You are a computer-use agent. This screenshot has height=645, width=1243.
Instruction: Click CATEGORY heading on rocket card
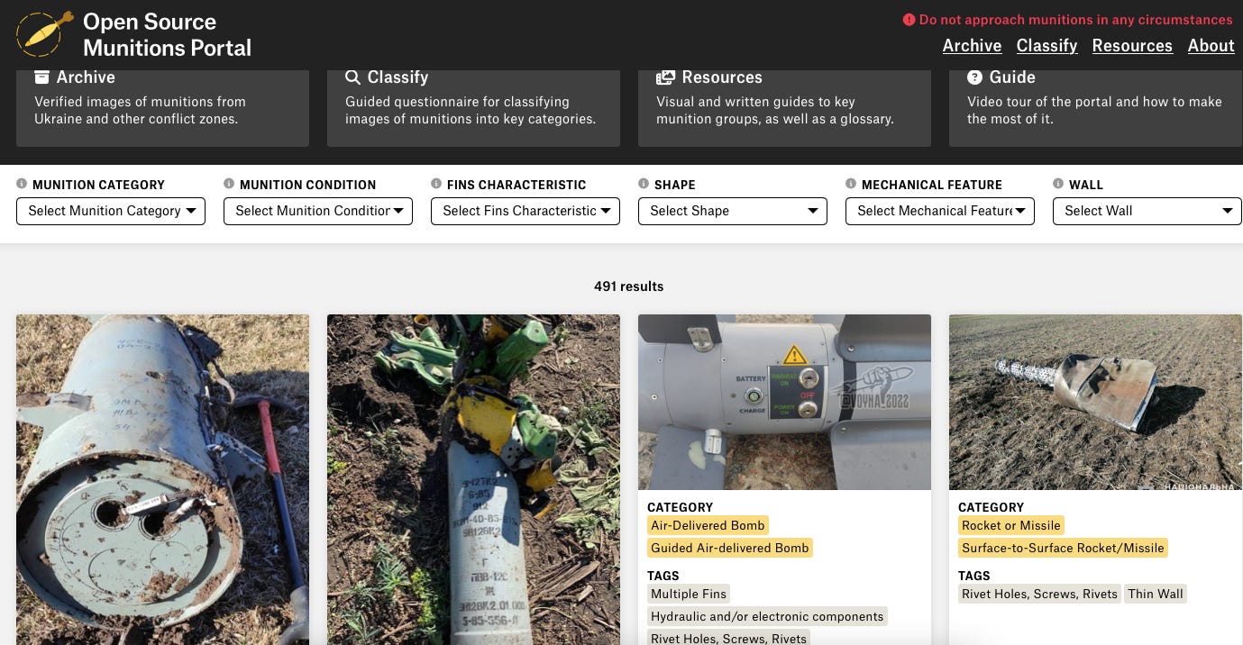click(x=991, y=507)
